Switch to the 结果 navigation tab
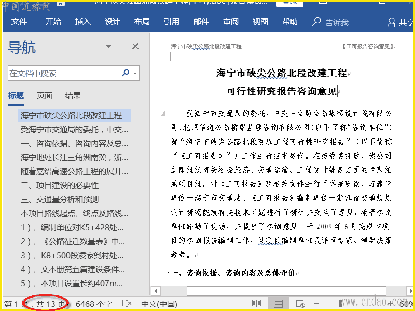 coord(73,96)
